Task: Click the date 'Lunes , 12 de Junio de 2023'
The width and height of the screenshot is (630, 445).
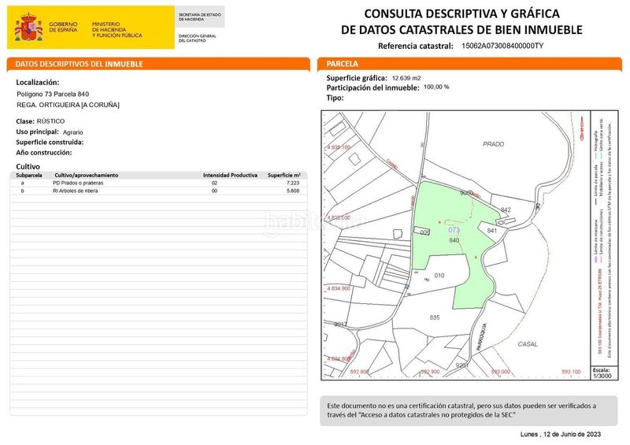Action: point(561,434)
